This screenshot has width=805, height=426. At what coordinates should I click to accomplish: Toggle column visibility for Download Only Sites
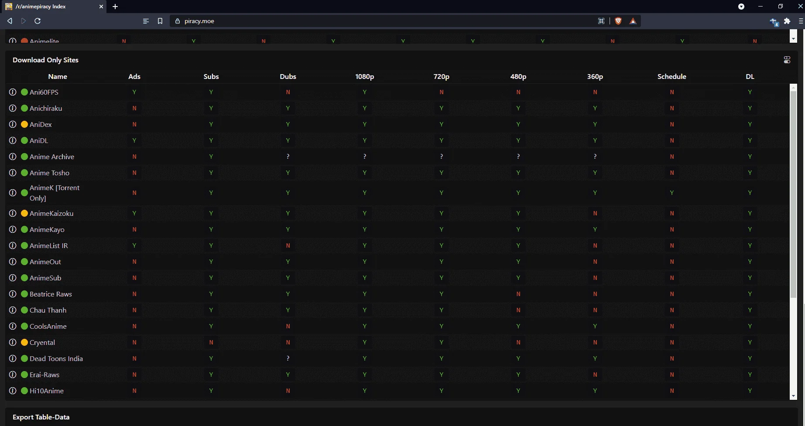pyautogui.click(x=787, y=60)
